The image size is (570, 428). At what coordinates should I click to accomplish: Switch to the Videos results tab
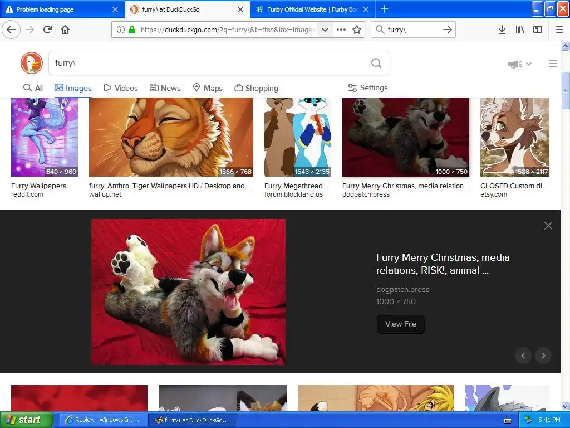click(x=121, y=88)
